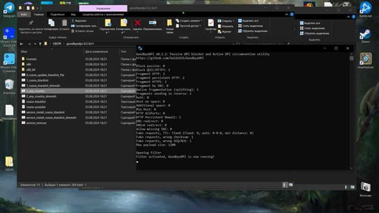The width and height of the screenshot is (379, 213).
Task: Select the licenses folder
Action: tap(31, 59)
